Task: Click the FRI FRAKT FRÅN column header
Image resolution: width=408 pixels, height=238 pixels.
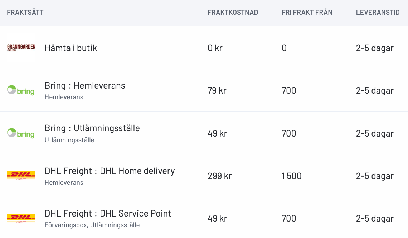Action: pyautogui.click(x=307, y=13)
